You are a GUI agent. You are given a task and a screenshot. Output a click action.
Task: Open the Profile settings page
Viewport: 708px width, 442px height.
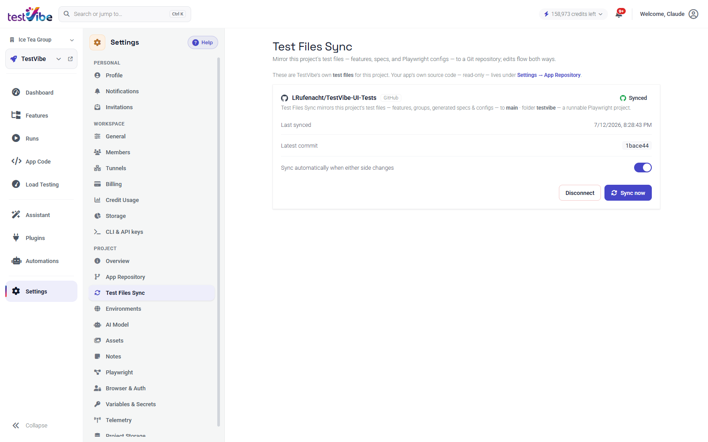[x=152, y=76]
